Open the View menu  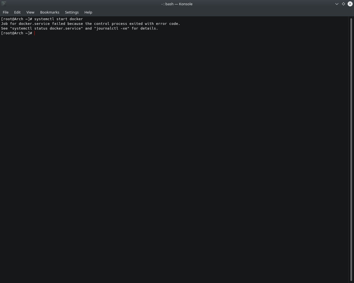pyautogui.click(x=30, y=12)
